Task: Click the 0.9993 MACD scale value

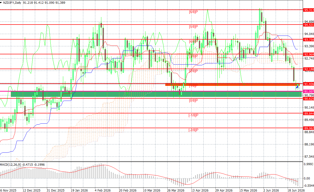Action: pyautogui.click(x=308, y=164)
